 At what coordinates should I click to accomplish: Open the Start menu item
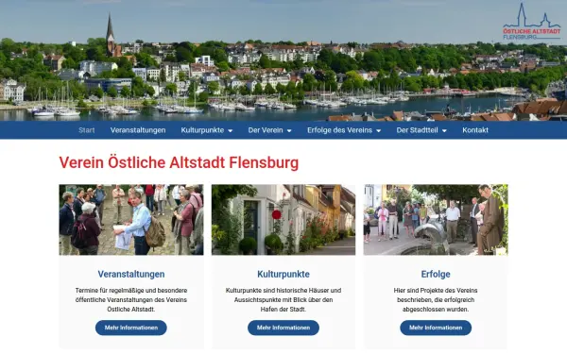(87, 130)
